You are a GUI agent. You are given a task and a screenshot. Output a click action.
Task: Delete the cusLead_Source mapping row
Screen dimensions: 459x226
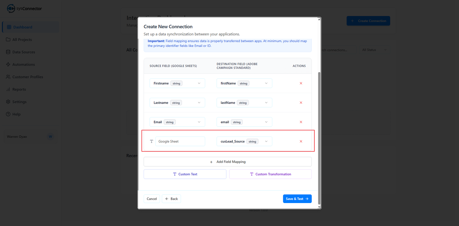click(x=301, y=141)
